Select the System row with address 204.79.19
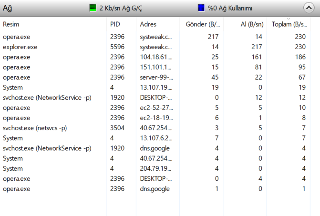This screenshot has width=320, height=216. [12, 168]
